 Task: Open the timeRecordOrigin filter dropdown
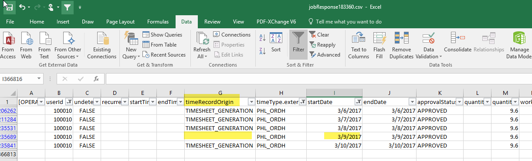pos(251,102)
